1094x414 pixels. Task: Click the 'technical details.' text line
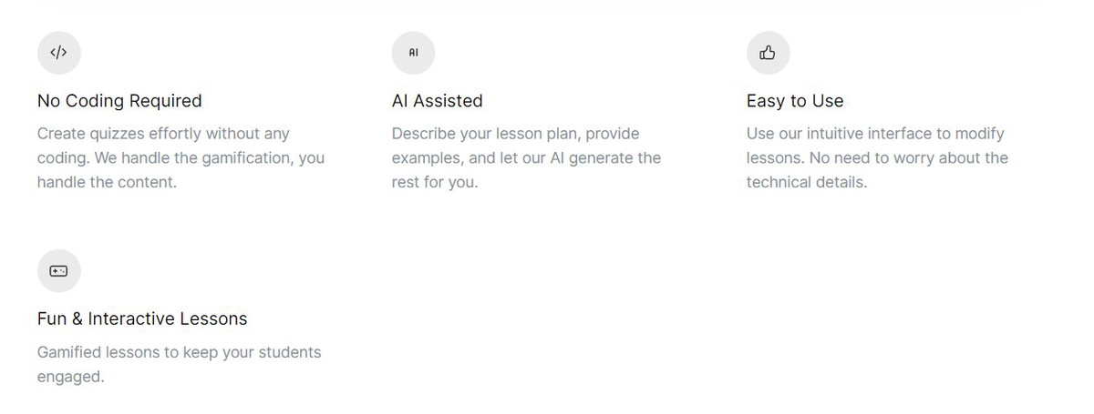click(807, 182)
